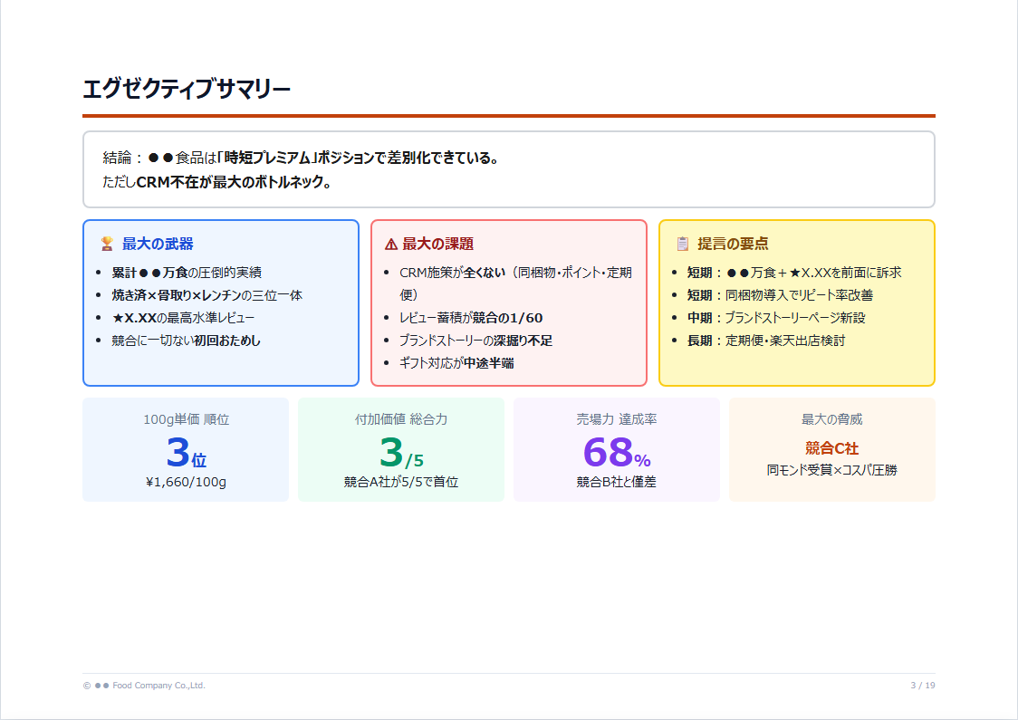Click the copyright icon in the footer
Screen dimensions: 1018x720
pos(84,686)
